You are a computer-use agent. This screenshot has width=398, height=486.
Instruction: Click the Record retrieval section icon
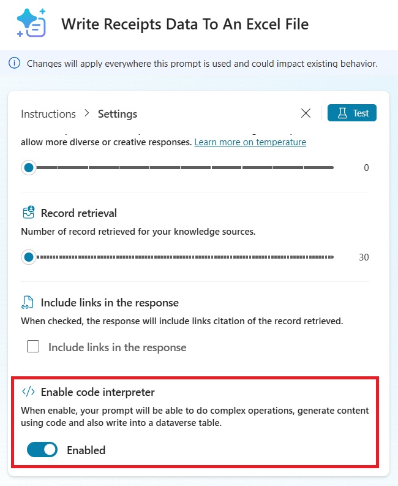[x=28, y=213]
